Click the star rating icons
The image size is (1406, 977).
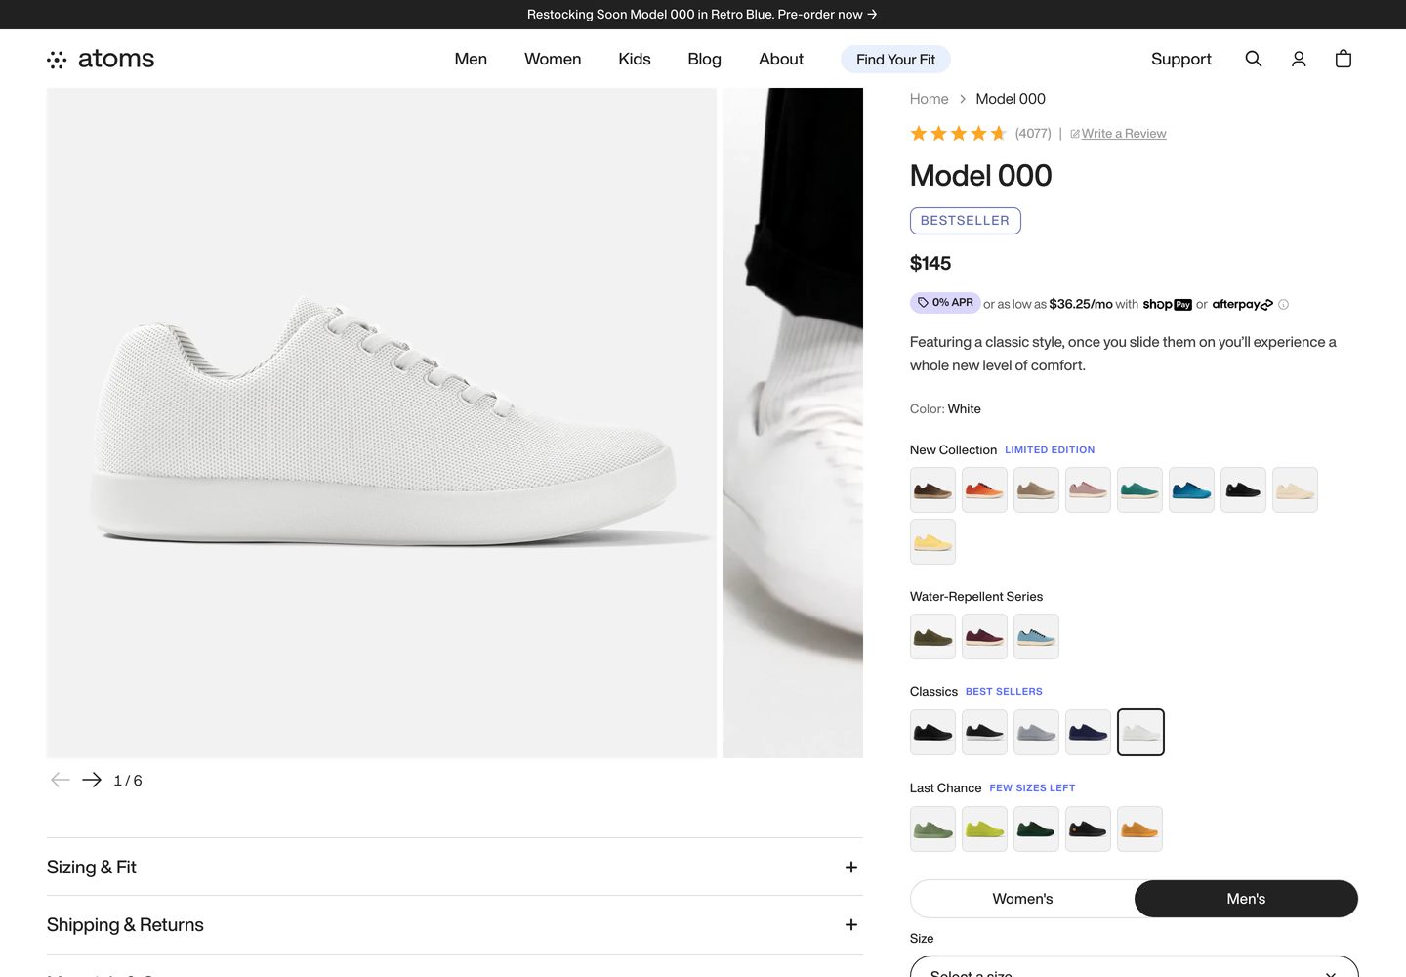(958, 134)
